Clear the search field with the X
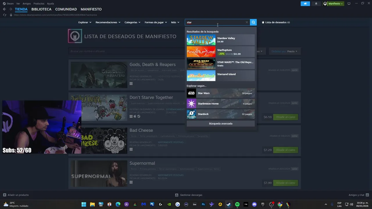372x209 pixels. click(247, 22)
